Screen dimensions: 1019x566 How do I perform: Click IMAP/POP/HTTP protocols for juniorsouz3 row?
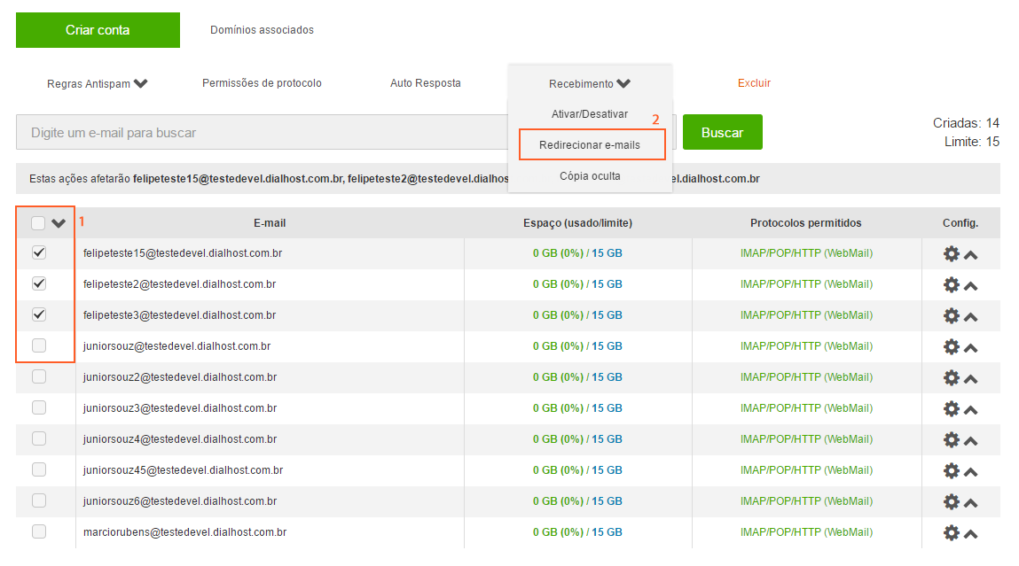(806, 408)
